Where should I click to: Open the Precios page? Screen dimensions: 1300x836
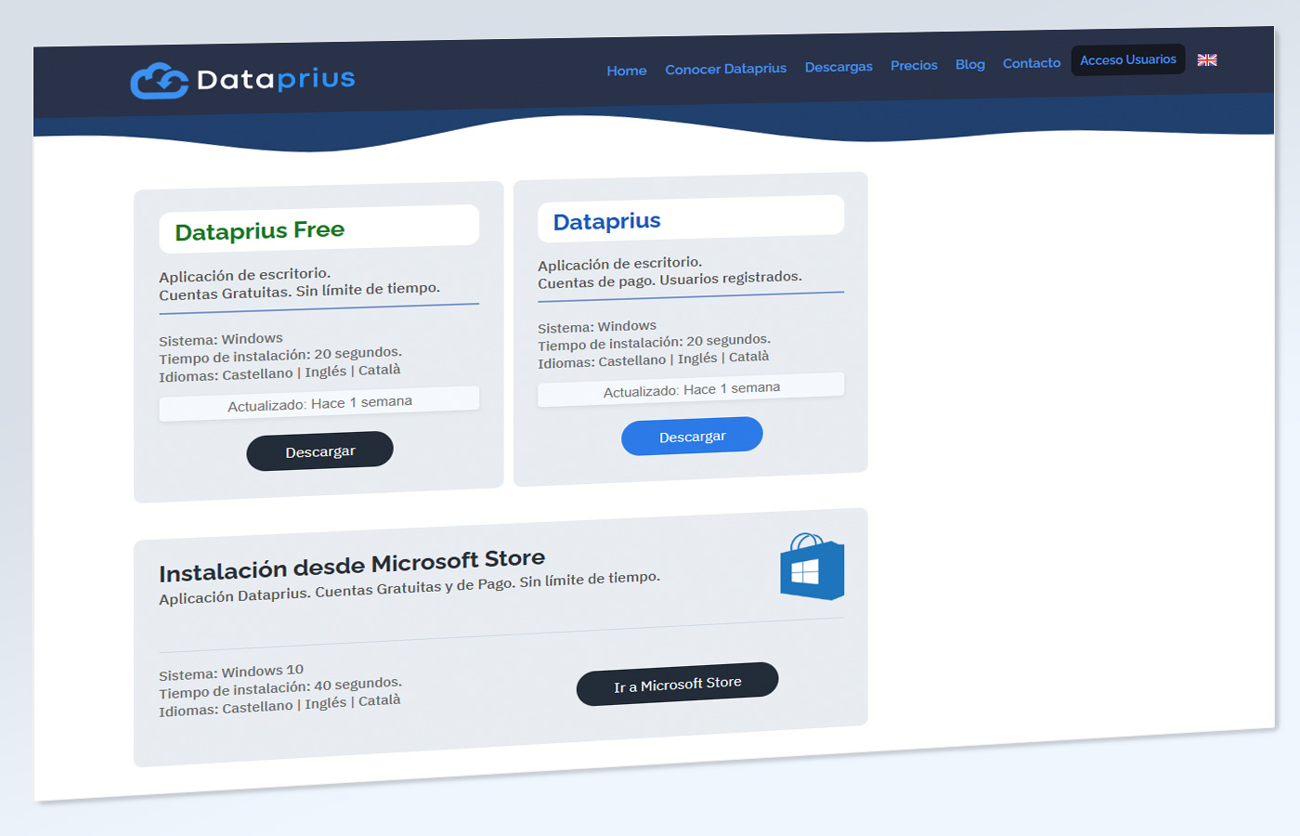coord(914,65)
